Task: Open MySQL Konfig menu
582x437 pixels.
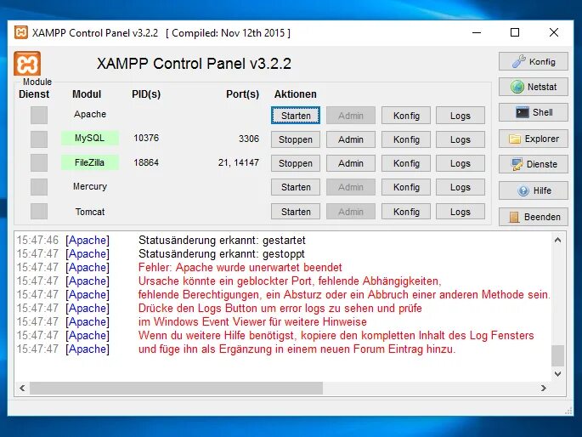Action: coord(406,139)
